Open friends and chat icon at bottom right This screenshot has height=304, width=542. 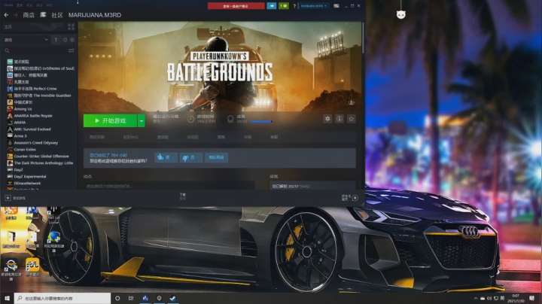tap(355, 198)
